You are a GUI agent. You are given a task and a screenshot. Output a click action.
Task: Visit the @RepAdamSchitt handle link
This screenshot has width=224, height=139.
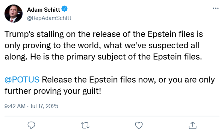point(49,18)
